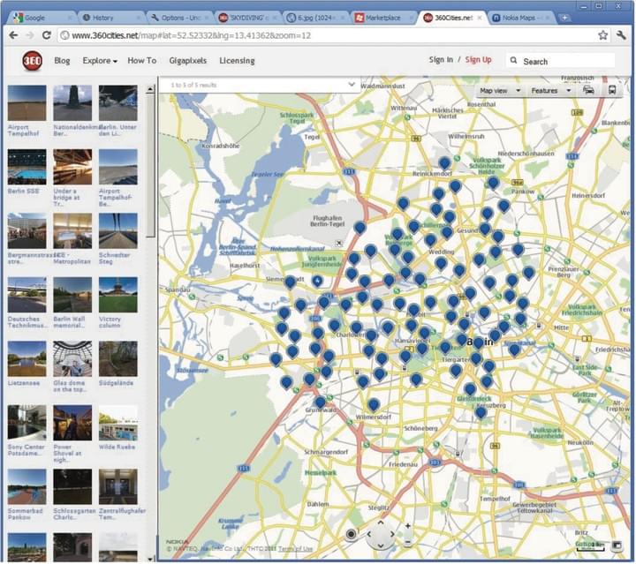Click the Sign Up link
The width and height of the screenshot is (636, 564).
(x=478, y=60)
